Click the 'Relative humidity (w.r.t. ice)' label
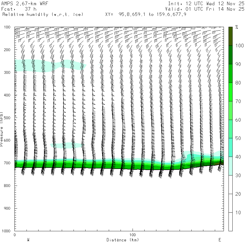Viewport: 246px width, 246px height. [43, 14]
